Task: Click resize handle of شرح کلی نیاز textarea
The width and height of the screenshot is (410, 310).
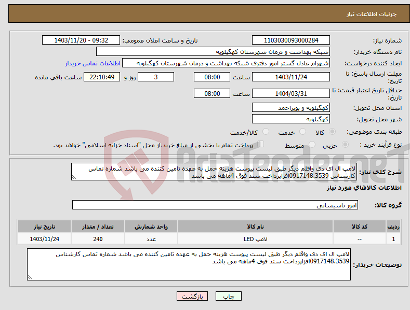Action: (x=74, y=177)
